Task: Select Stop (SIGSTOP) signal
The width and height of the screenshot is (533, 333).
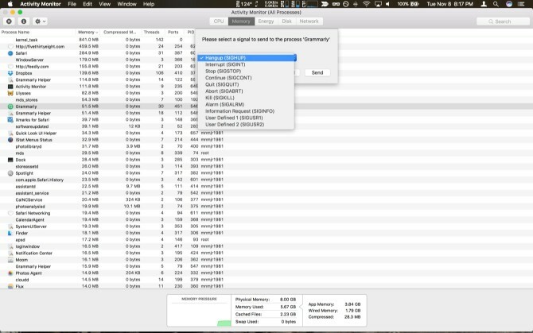Action: pyautogui.click(x=247, y=72)
